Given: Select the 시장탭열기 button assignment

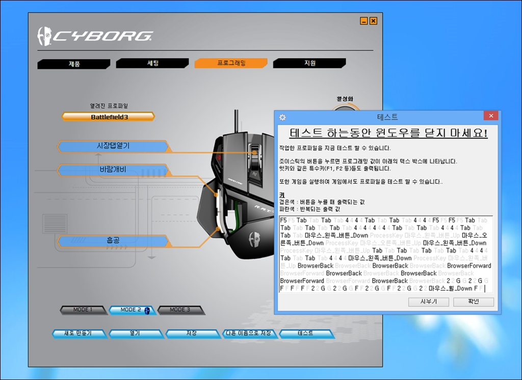Looking at the screenshot, I should (x=113, y=146).
